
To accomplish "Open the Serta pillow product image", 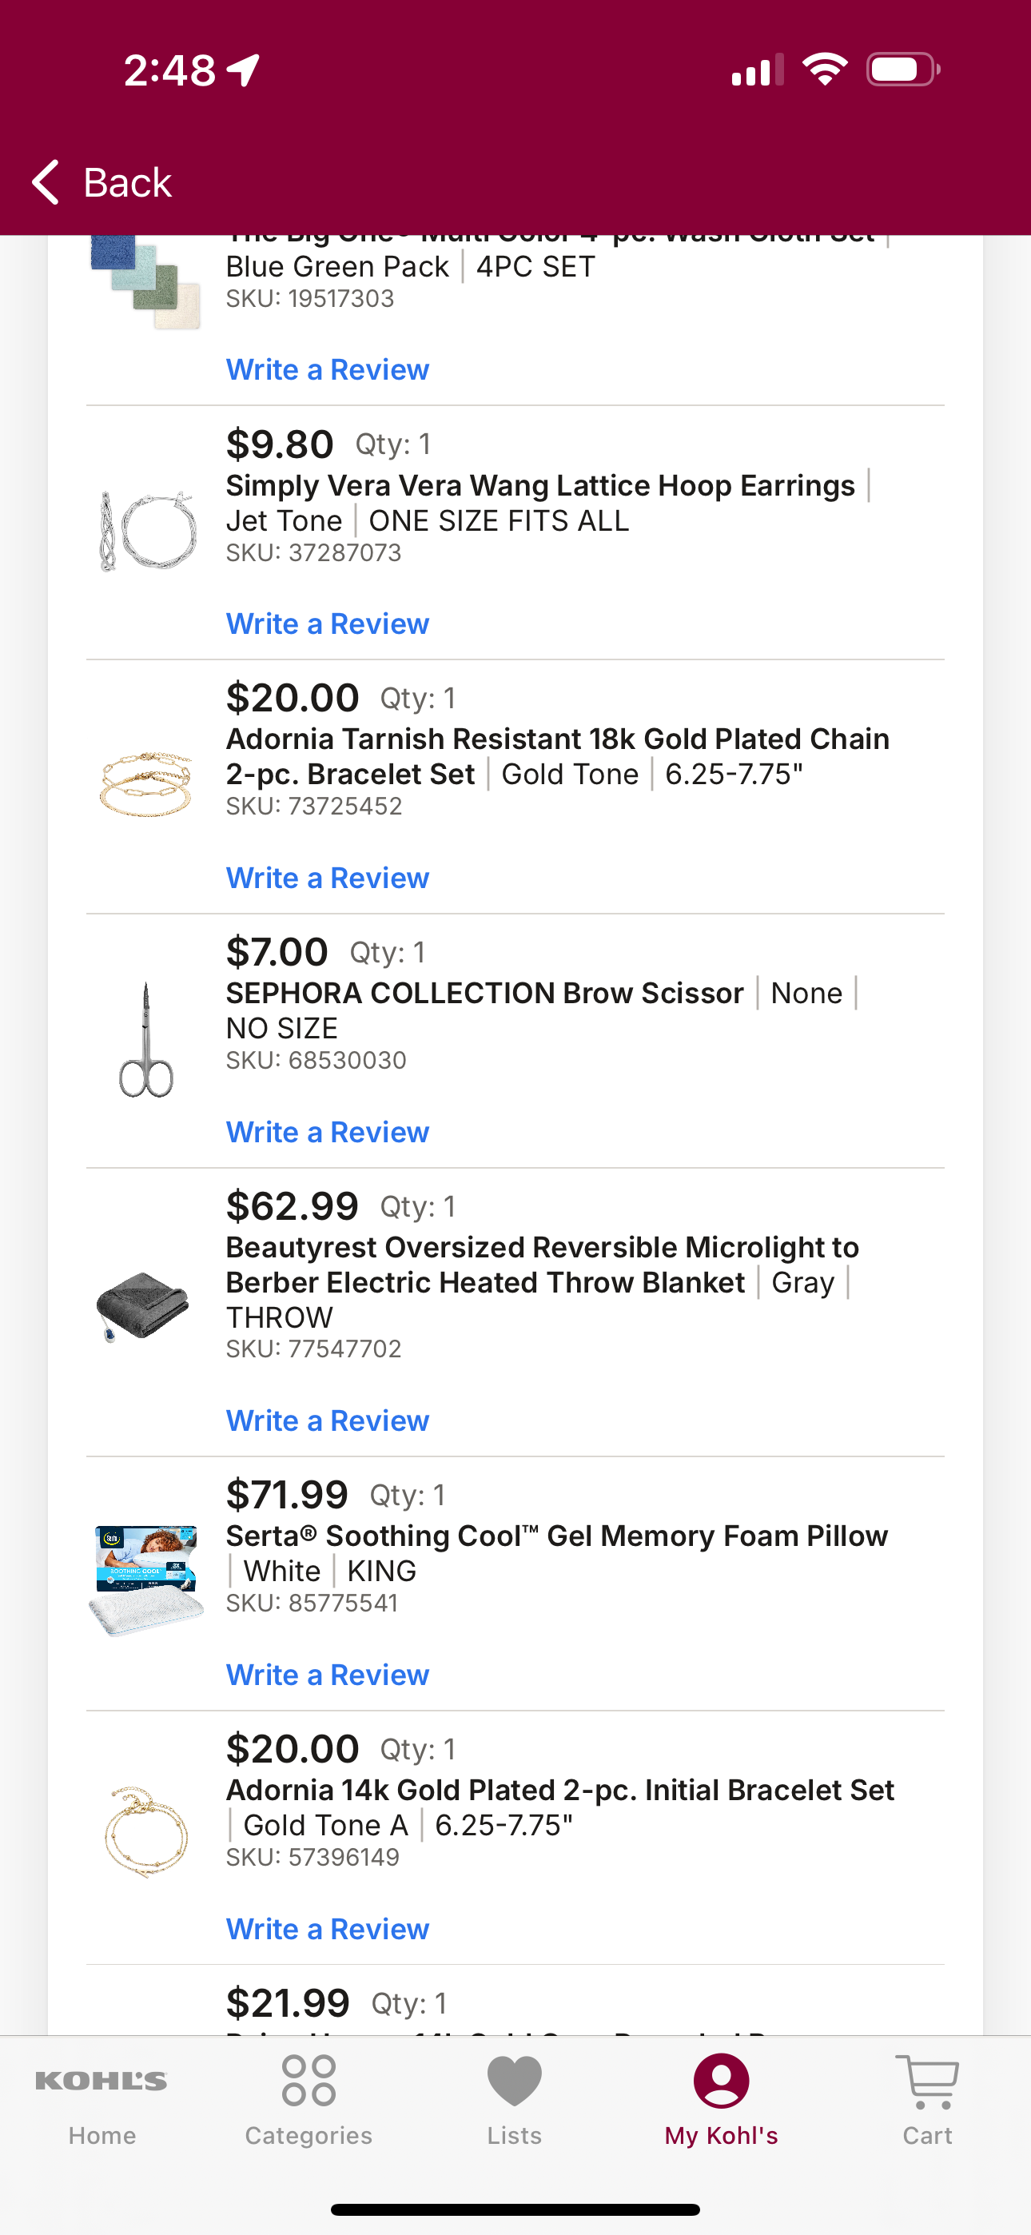I will (145, 1581).
